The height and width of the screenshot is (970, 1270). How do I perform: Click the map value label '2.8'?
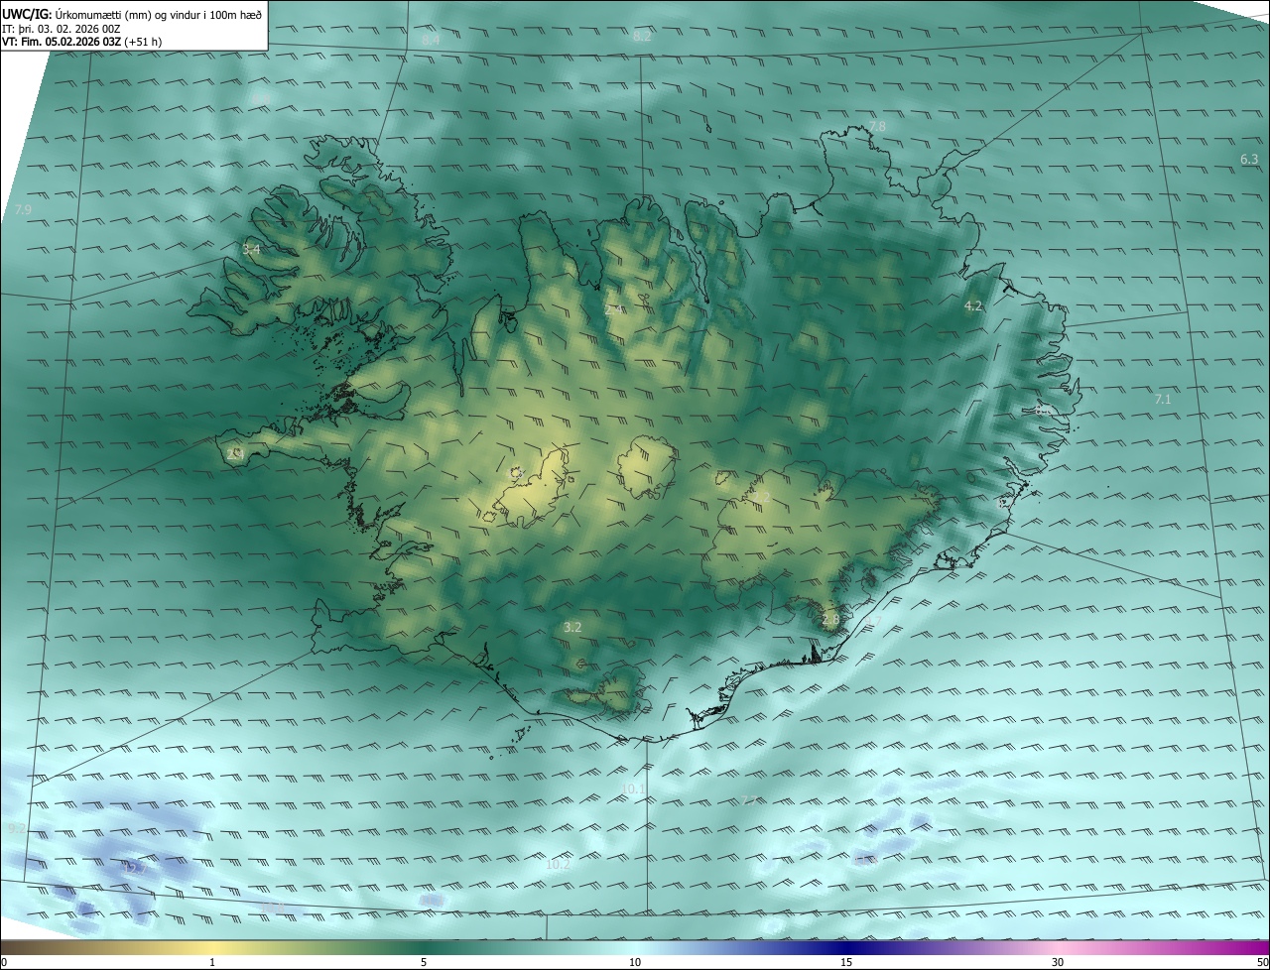pos(830,619)
